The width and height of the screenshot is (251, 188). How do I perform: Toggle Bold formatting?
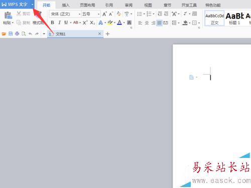tap(52, 23)
